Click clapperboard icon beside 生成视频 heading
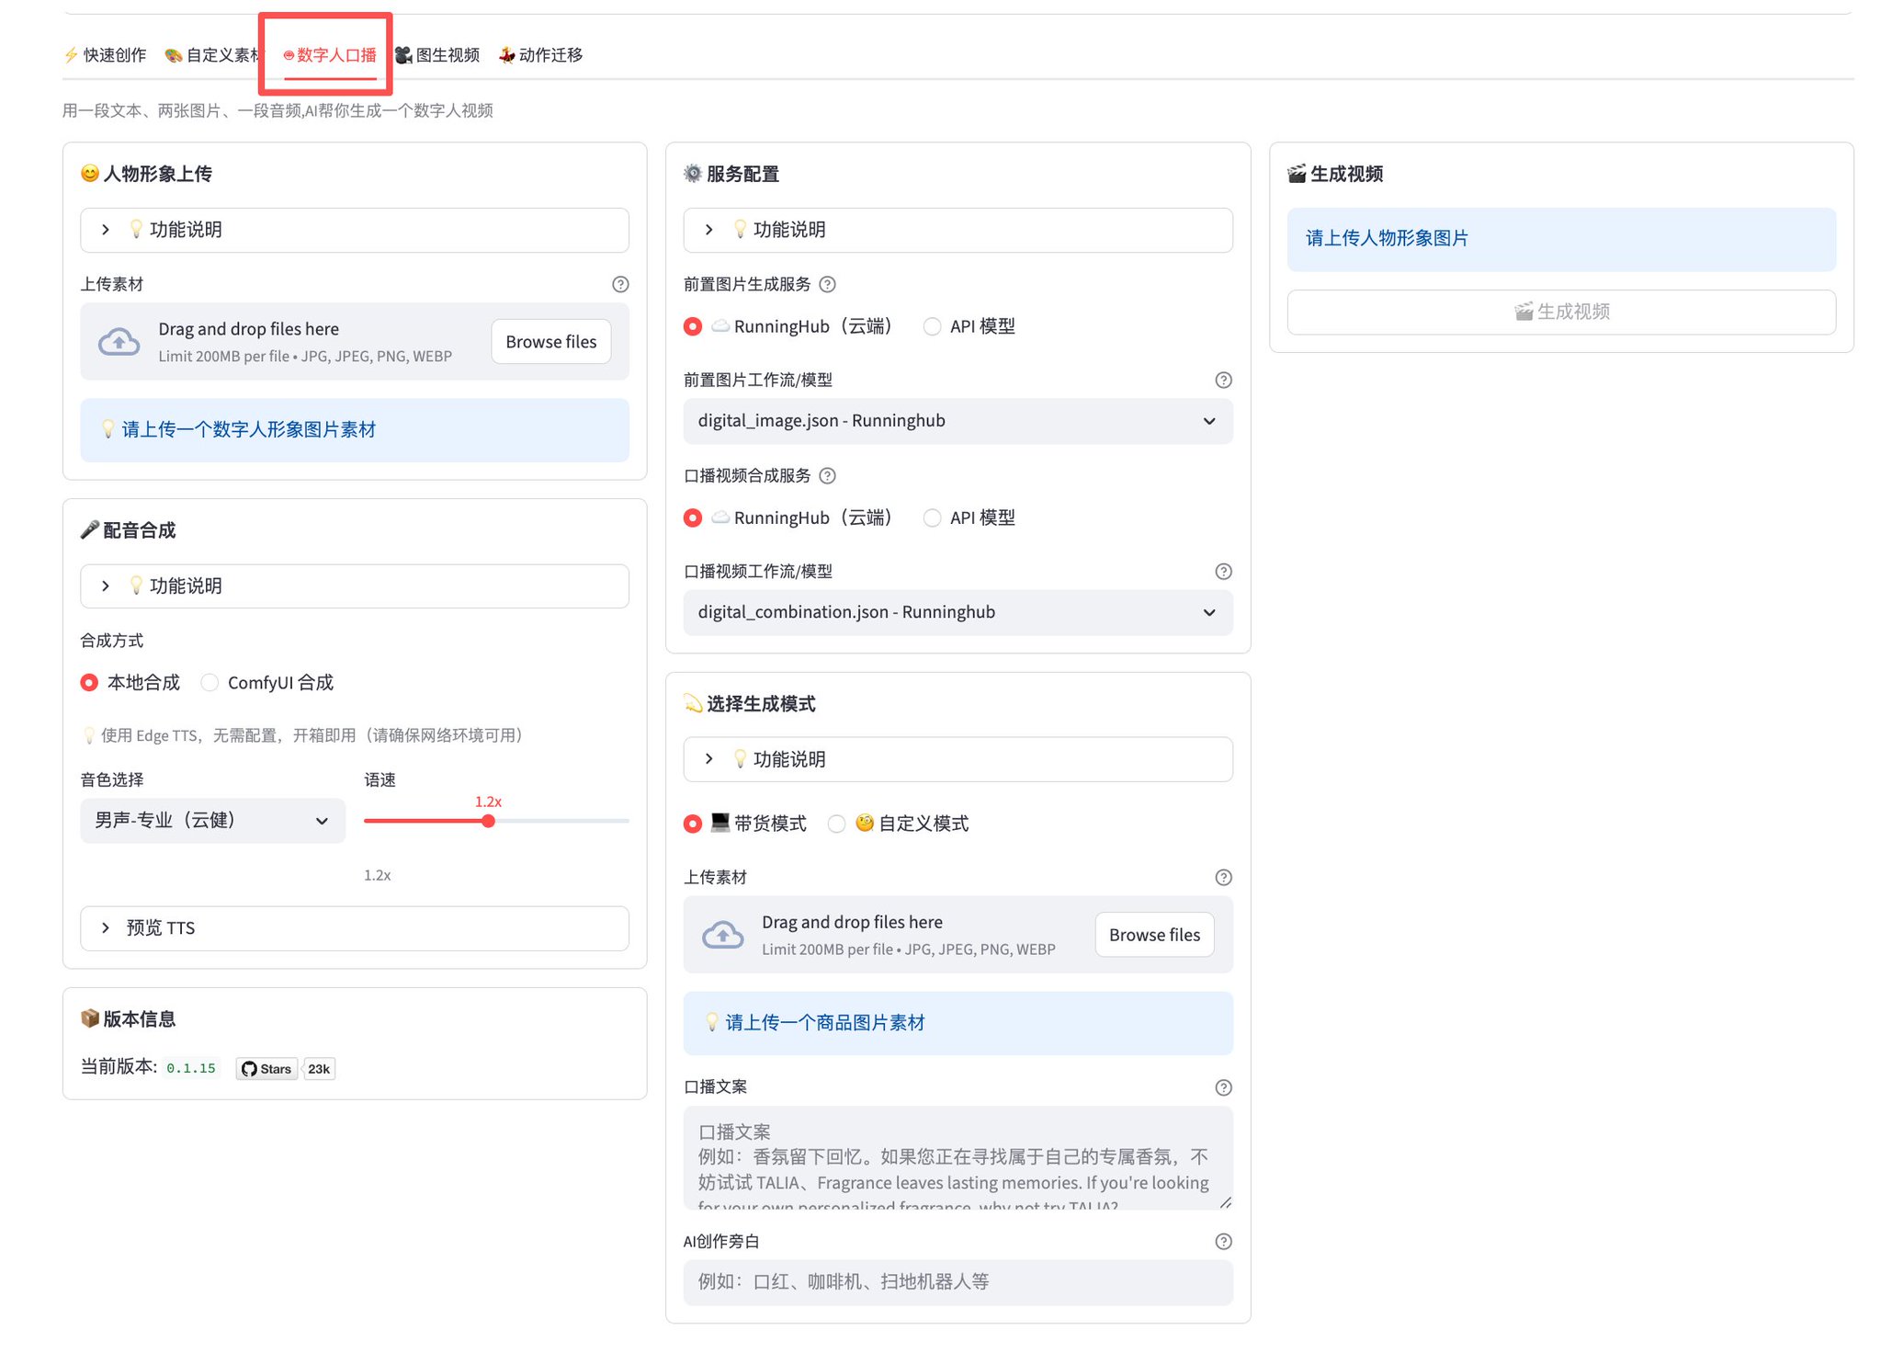1881x1364 pixels. tap(1297, 174)
